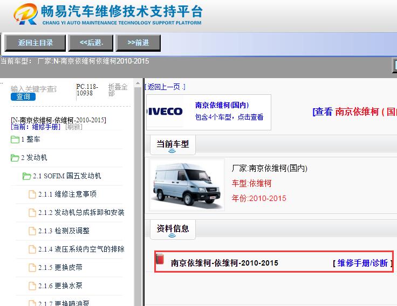
Task: Click the blue 查询 search button
Action: pyautogui.click(x=23, y=96)
